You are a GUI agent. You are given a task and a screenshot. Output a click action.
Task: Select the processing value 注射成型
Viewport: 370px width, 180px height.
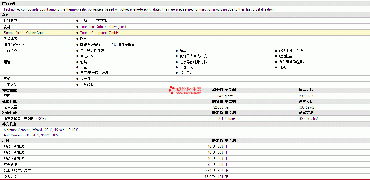tap(87, 85)
